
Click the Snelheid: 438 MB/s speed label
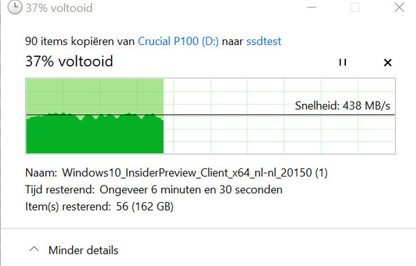(343, 106)
